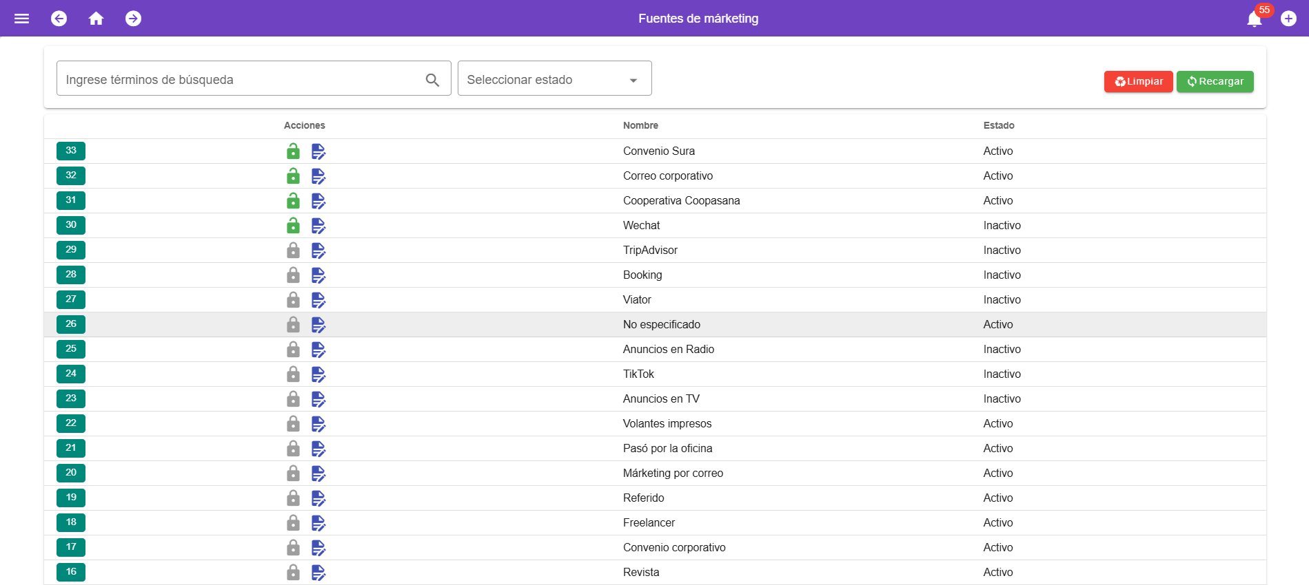Click the red Limpiar button
The width and height of the screenshot is (1309, 585).
point(1138,81)
